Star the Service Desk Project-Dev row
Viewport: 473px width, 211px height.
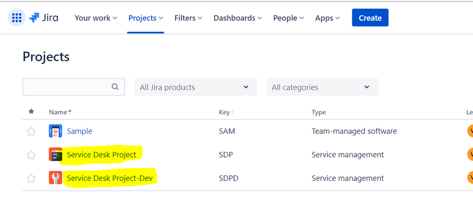31,178
